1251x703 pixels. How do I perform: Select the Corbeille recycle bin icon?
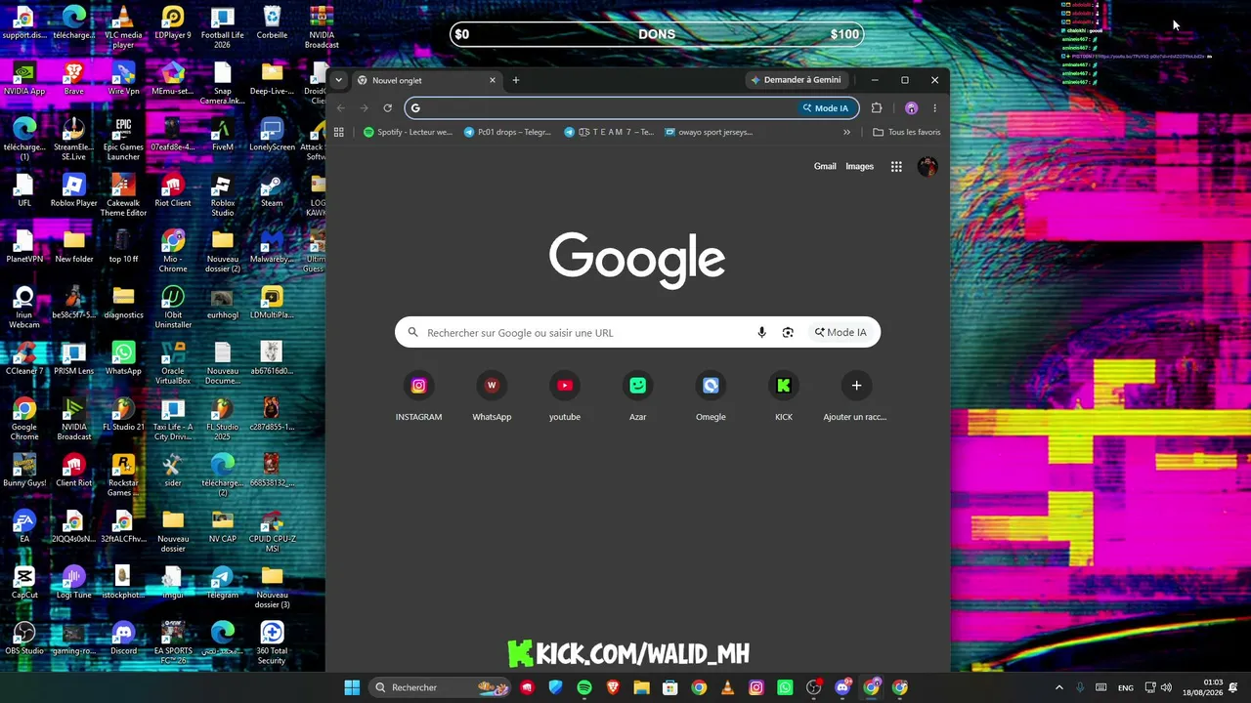(272, 22)
